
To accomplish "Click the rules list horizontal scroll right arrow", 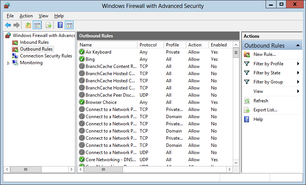I will [229, 170].
